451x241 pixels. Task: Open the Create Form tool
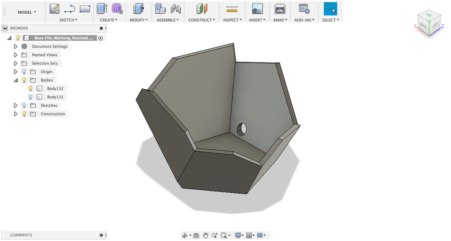[117, 8]
